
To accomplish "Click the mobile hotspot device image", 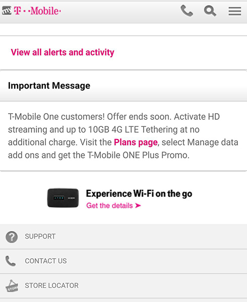I will [x=63, y=198].
